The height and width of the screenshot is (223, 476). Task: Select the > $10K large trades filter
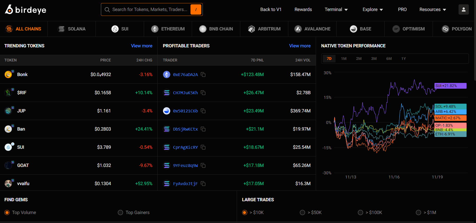click(245, 213)
